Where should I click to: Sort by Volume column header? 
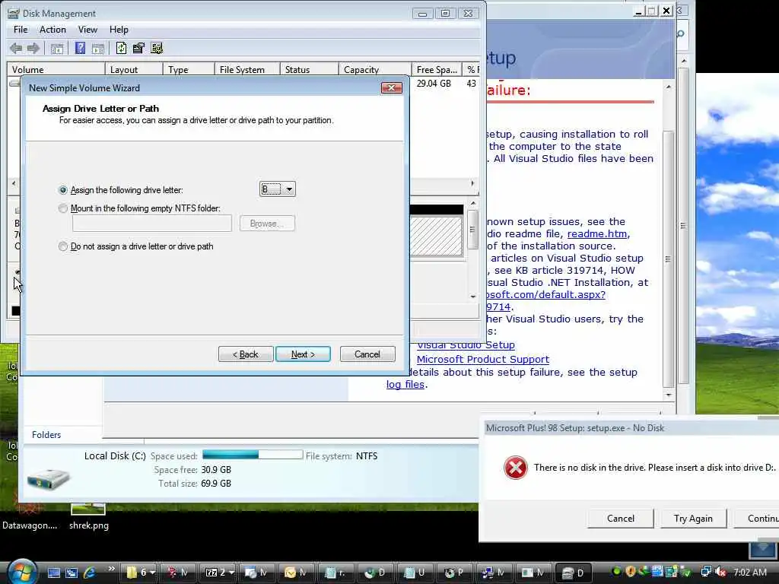56,69
